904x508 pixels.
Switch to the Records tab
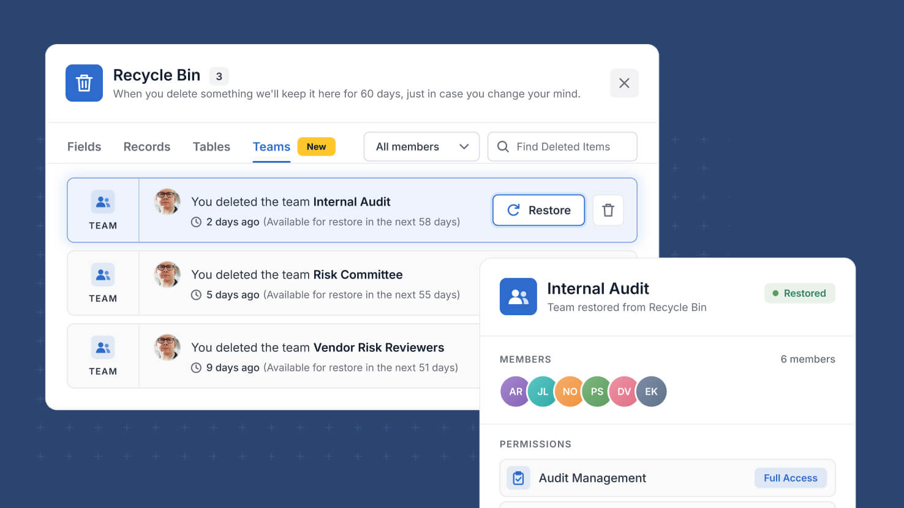[147, 147]
